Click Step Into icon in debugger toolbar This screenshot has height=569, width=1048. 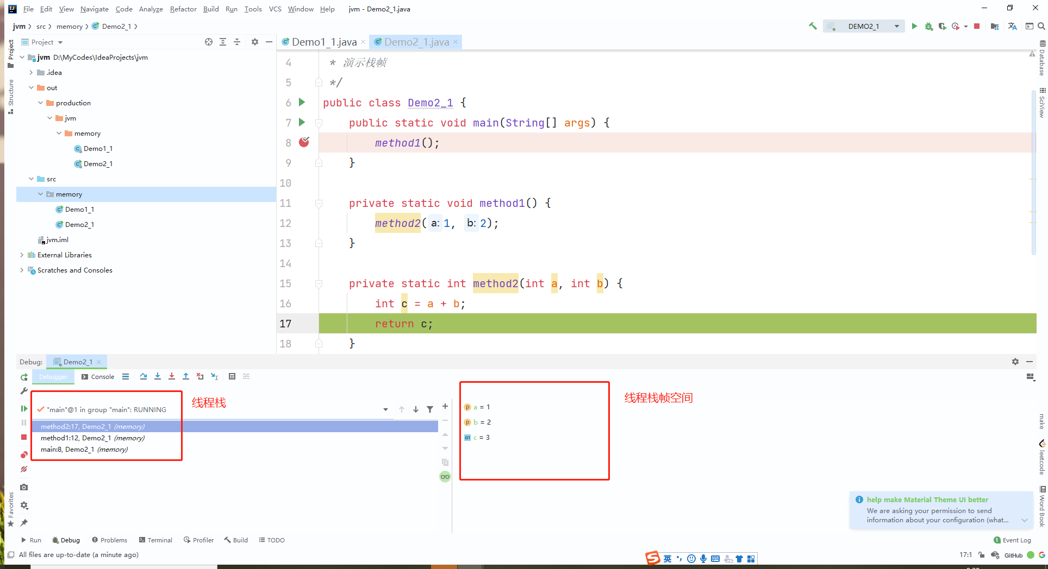pyautogui.click(x=158, y=376)
